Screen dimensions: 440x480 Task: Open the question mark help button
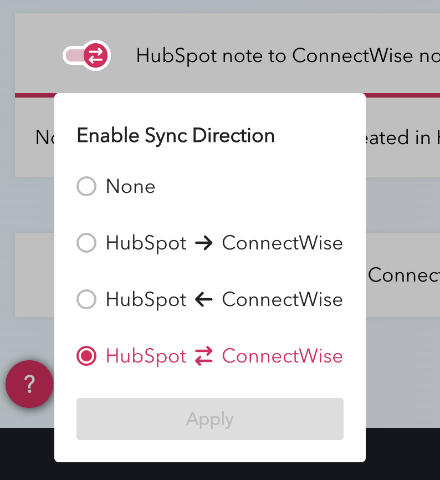(x=29, y=384)
